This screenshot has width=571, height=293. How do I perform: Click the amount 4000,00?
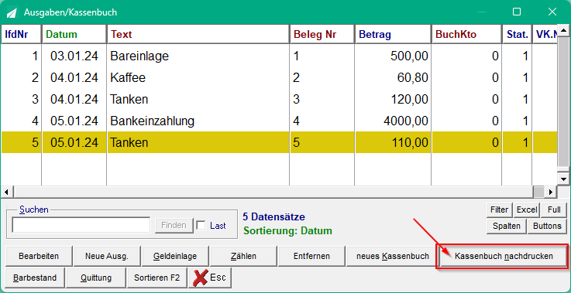coord(406,121)
